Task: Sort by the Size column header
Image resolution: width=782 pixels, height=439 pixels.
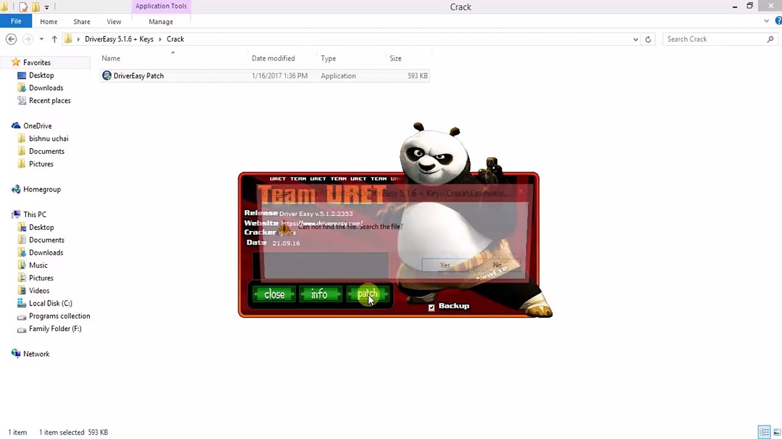Action: coord(395,59)
